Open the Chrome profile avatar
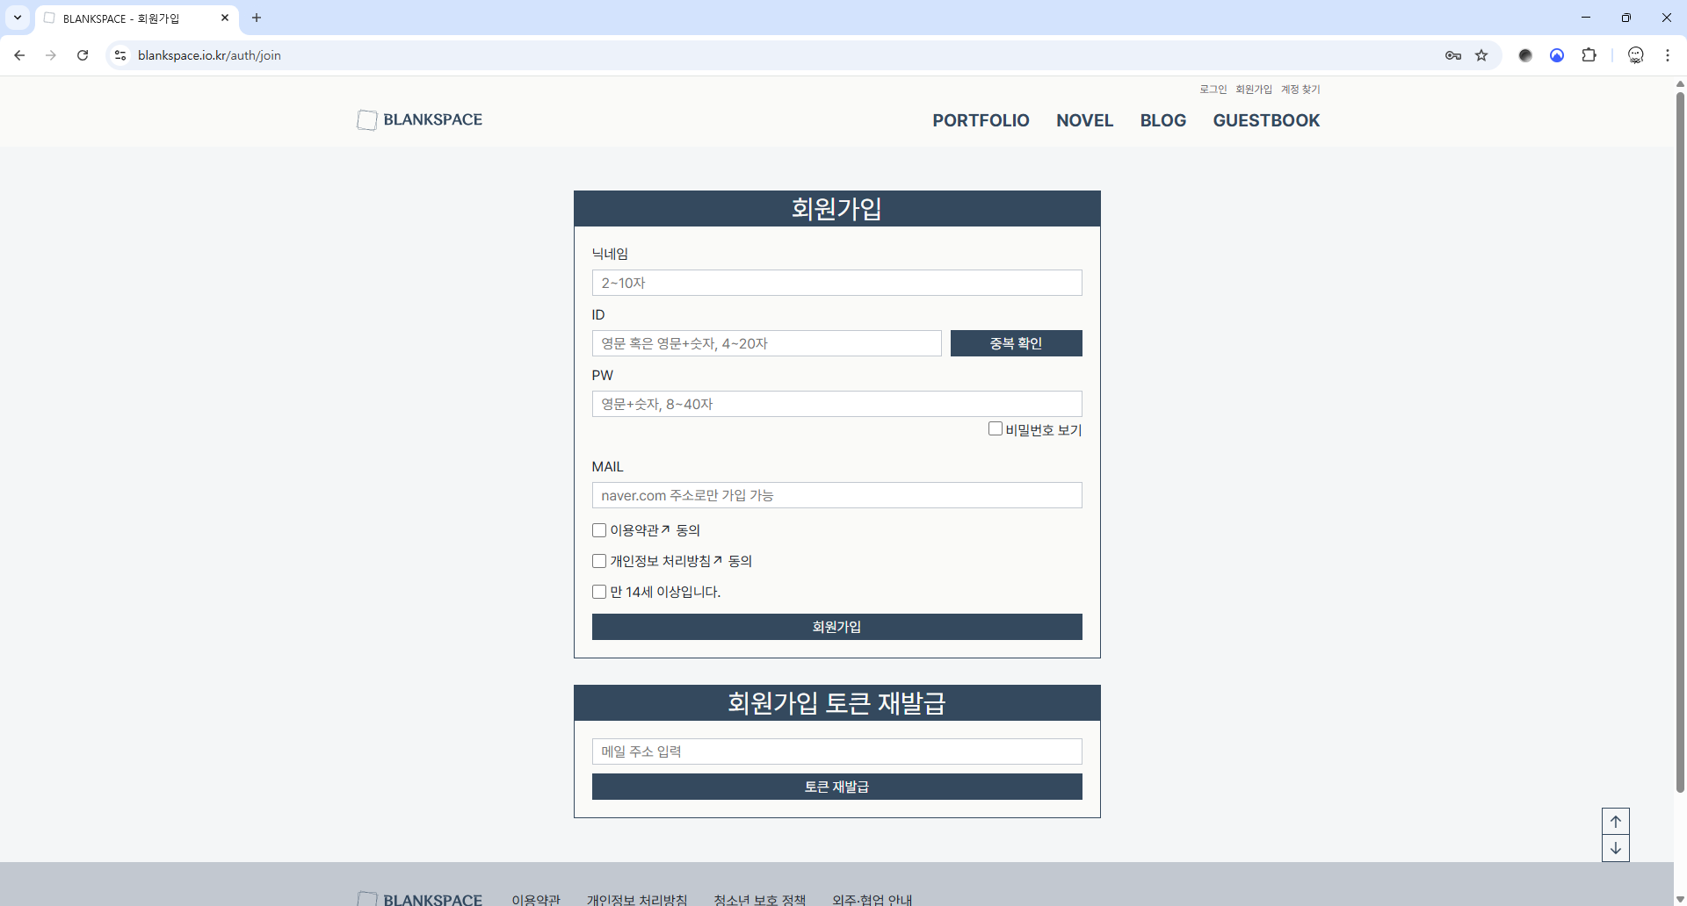 [1635, 55]
